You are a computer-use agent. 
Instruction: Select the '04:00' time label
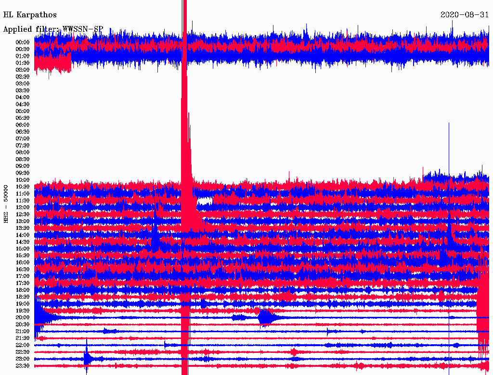coord(23,98)
